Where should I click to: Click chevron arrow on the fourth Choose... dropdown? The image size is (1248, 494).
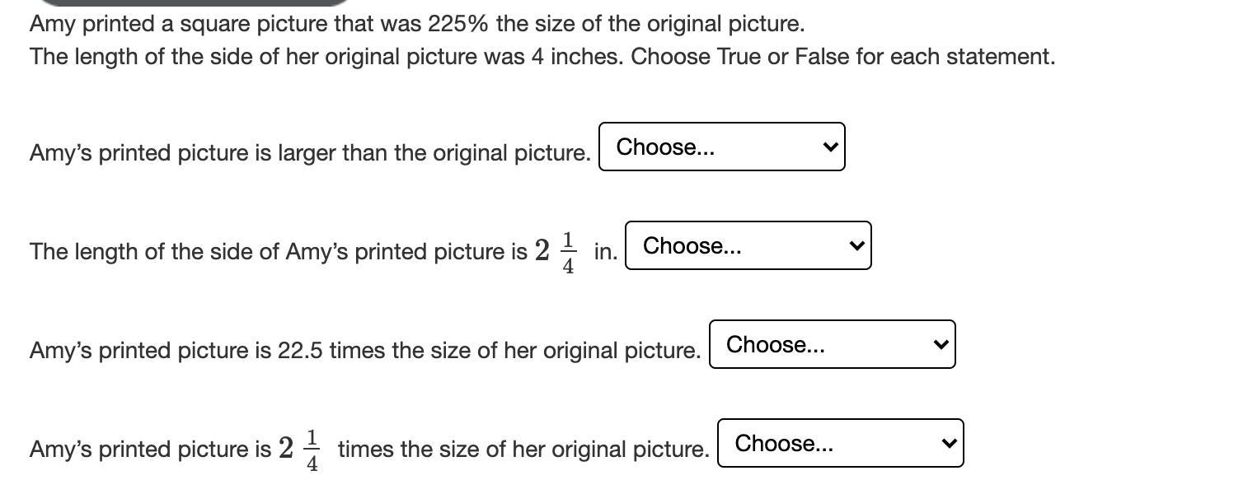point(949,444)
